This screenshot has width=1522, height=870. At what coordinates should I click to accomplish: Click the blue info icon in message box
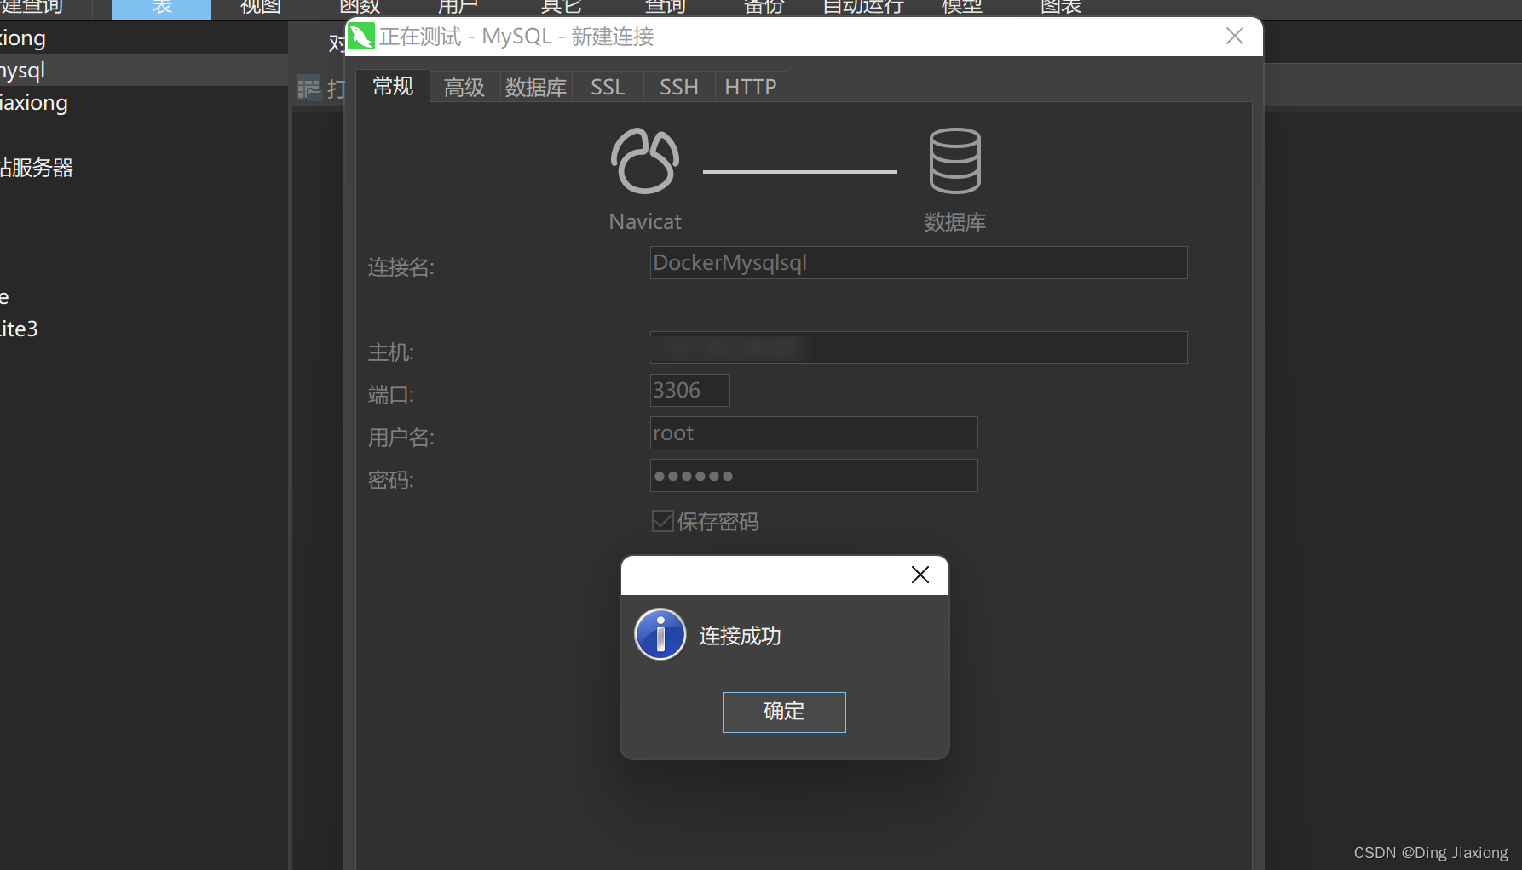click(x=660, y=634)
